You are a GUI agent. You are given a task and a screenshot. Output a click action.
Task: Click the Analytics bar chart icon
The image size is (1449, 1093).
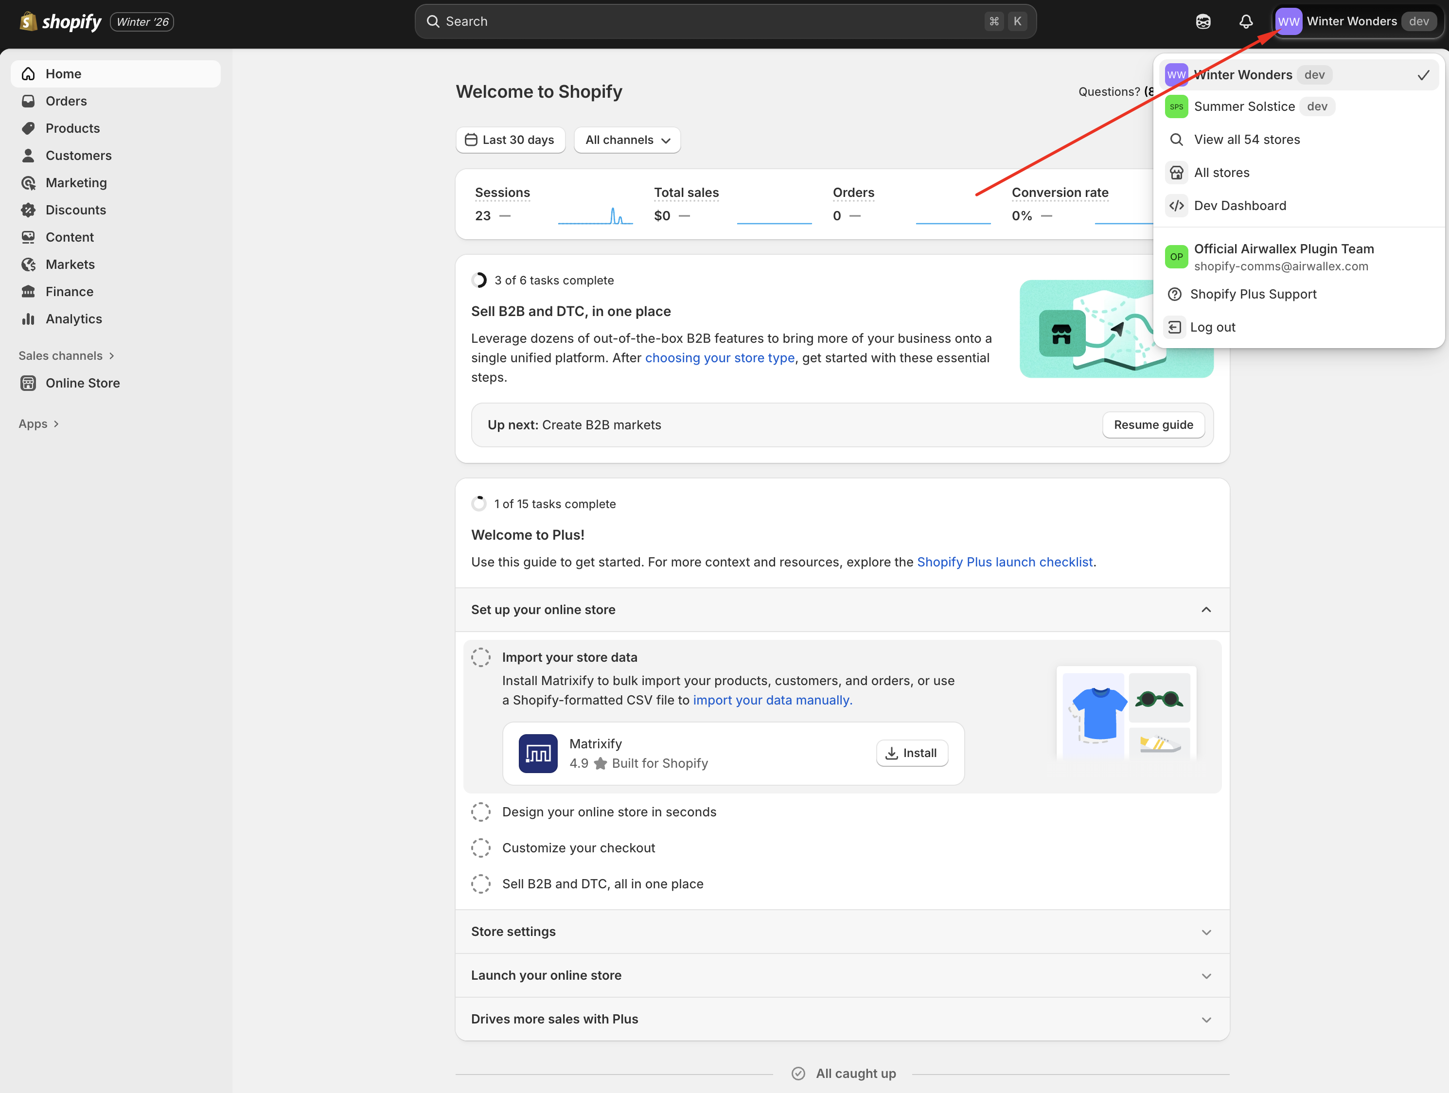pos(28,319)
